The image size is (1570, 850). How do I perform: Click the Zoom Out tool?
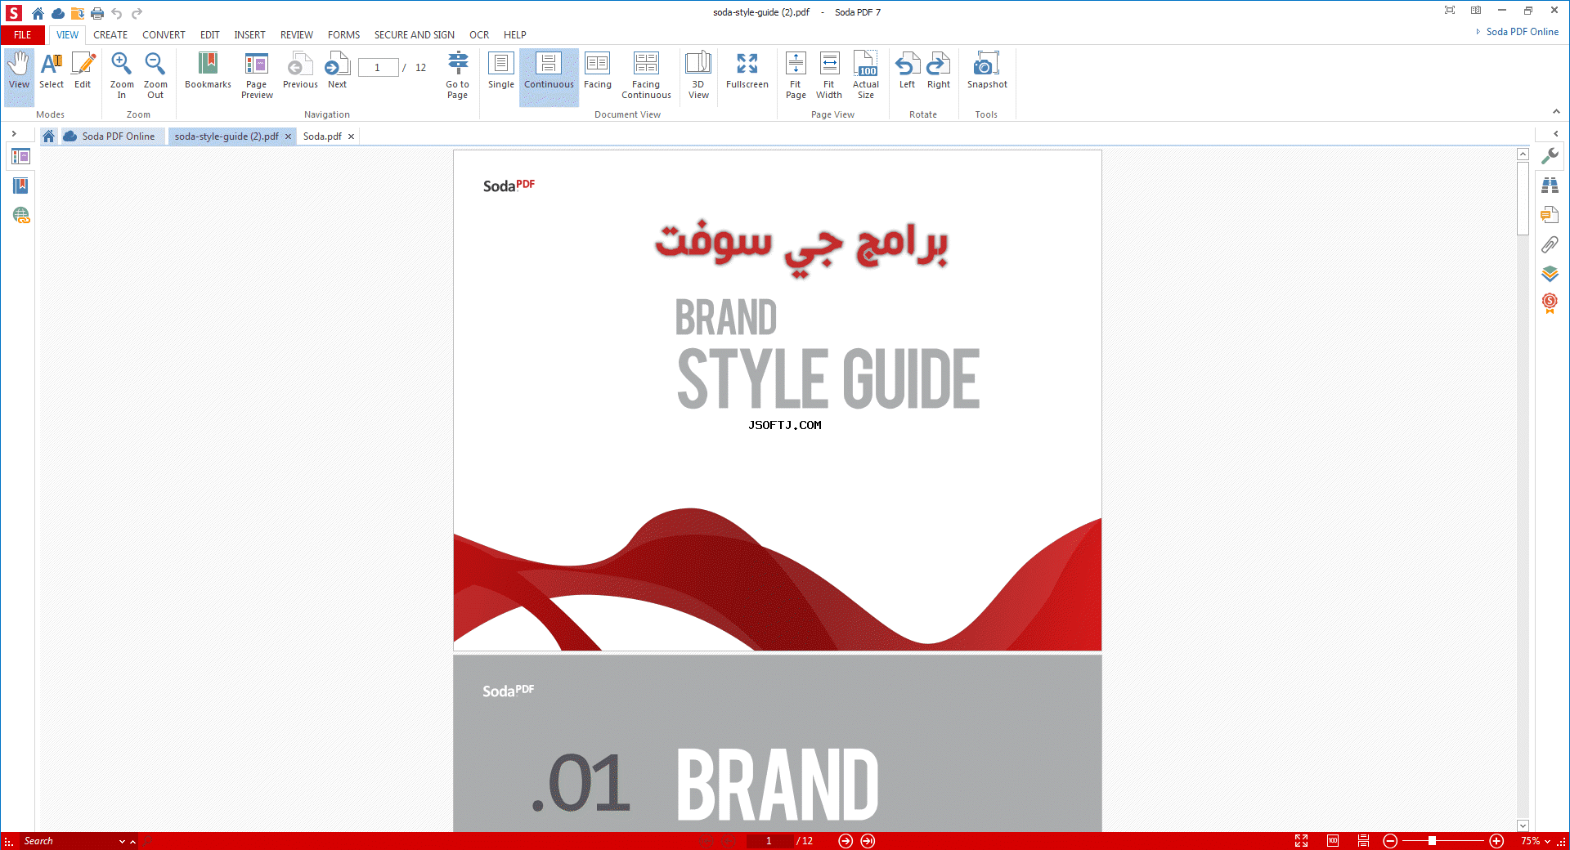155,76
